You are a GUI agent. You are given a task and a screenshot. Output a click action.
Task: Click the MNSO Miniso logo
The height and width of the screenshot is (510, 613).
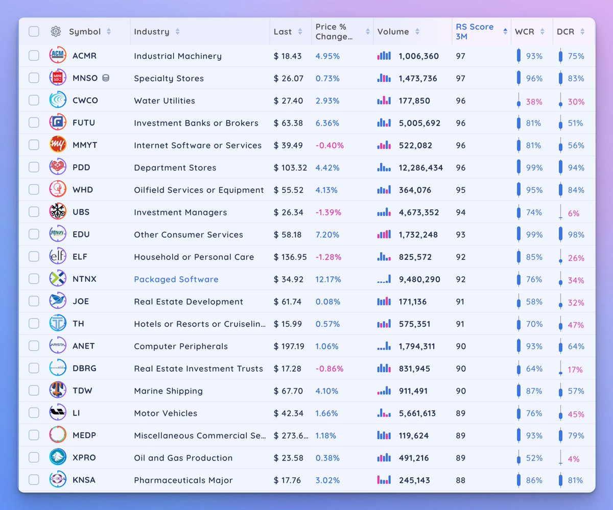[58, 78]
